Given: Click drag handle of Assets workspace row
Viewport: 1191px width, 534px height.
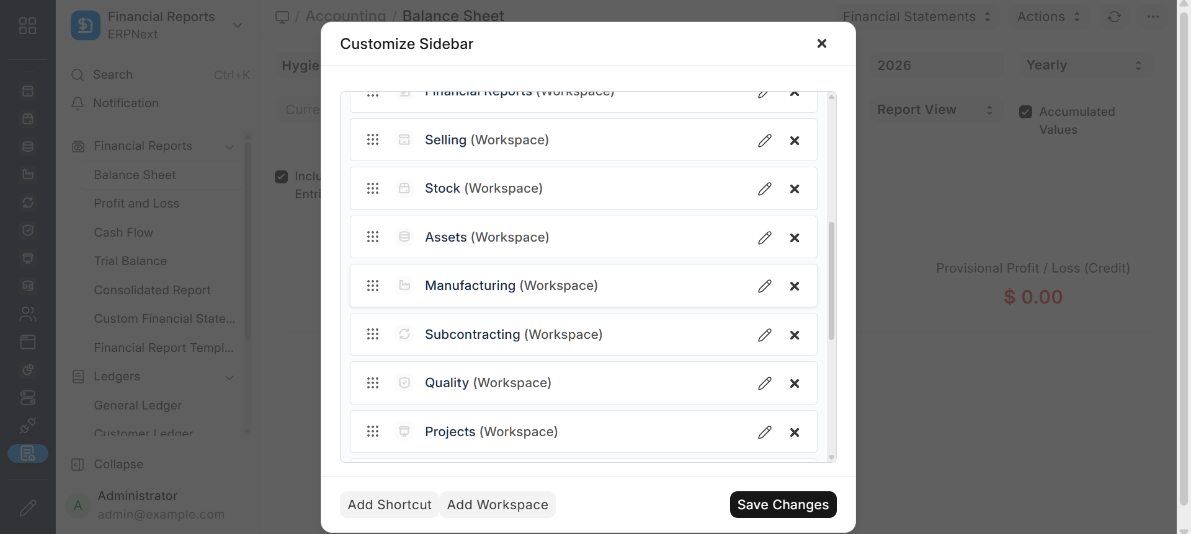Looking at the screenshot, I should tap(373, 237).
